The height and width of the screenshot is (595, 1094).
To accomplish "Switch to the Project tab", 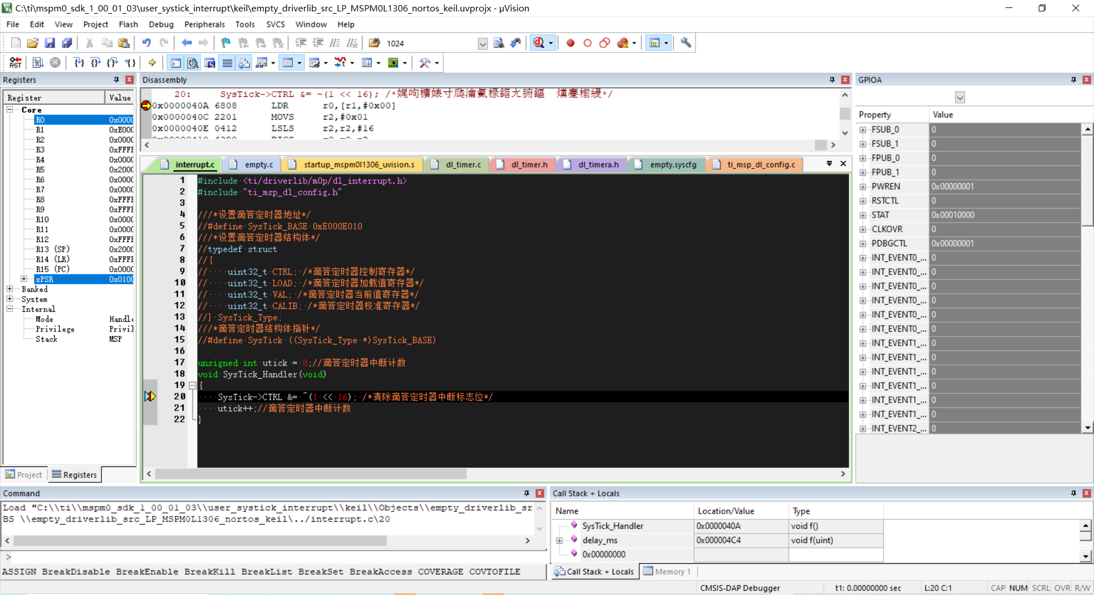I will click(24, 474).
